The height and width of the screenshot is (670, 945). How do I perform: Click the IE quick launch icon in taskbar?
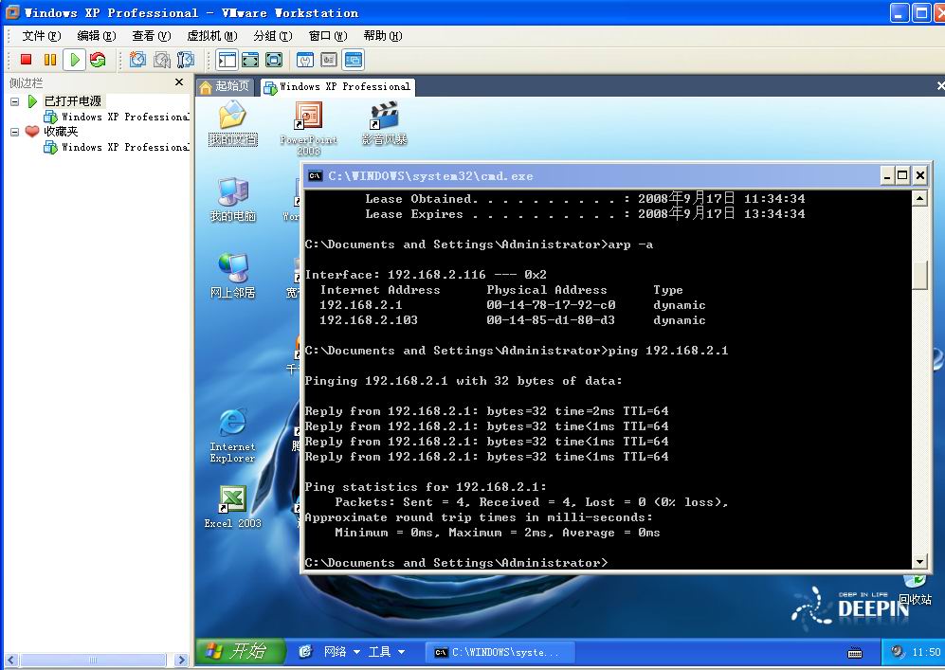[305, 651]
